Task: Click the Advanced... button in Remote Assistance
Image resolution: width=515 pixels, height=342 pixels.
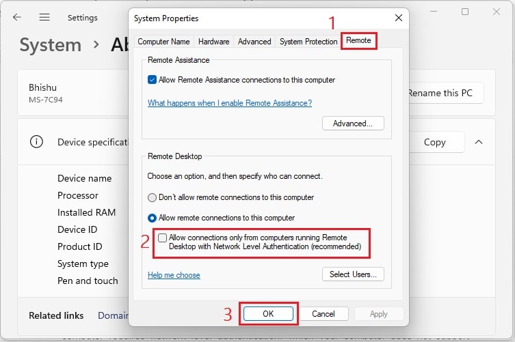Action: pyautogui.click(x=353, y=124)
